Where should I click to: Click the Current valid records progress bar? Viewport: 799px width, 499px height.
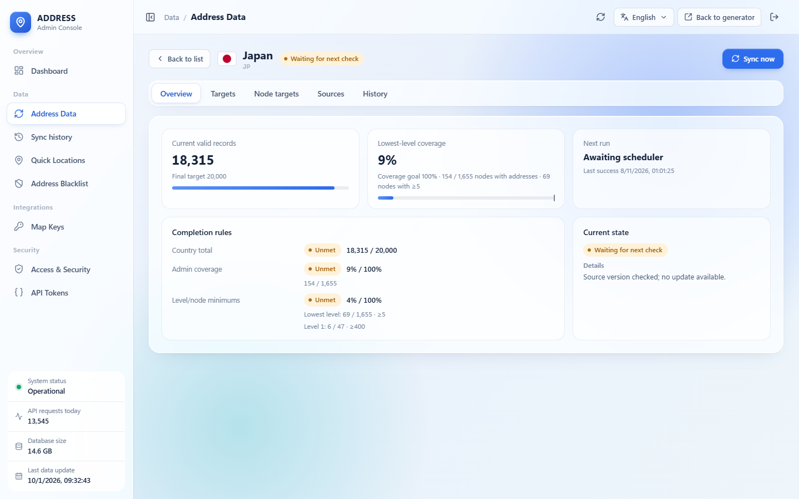click(260, 188)
